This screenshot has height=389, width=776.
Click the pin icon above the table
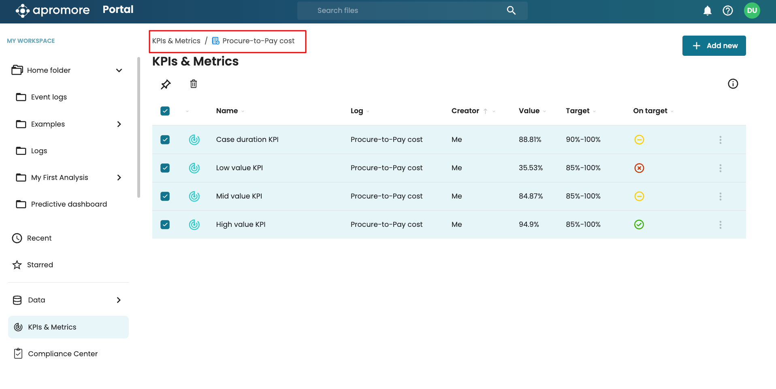coord(166,84)
